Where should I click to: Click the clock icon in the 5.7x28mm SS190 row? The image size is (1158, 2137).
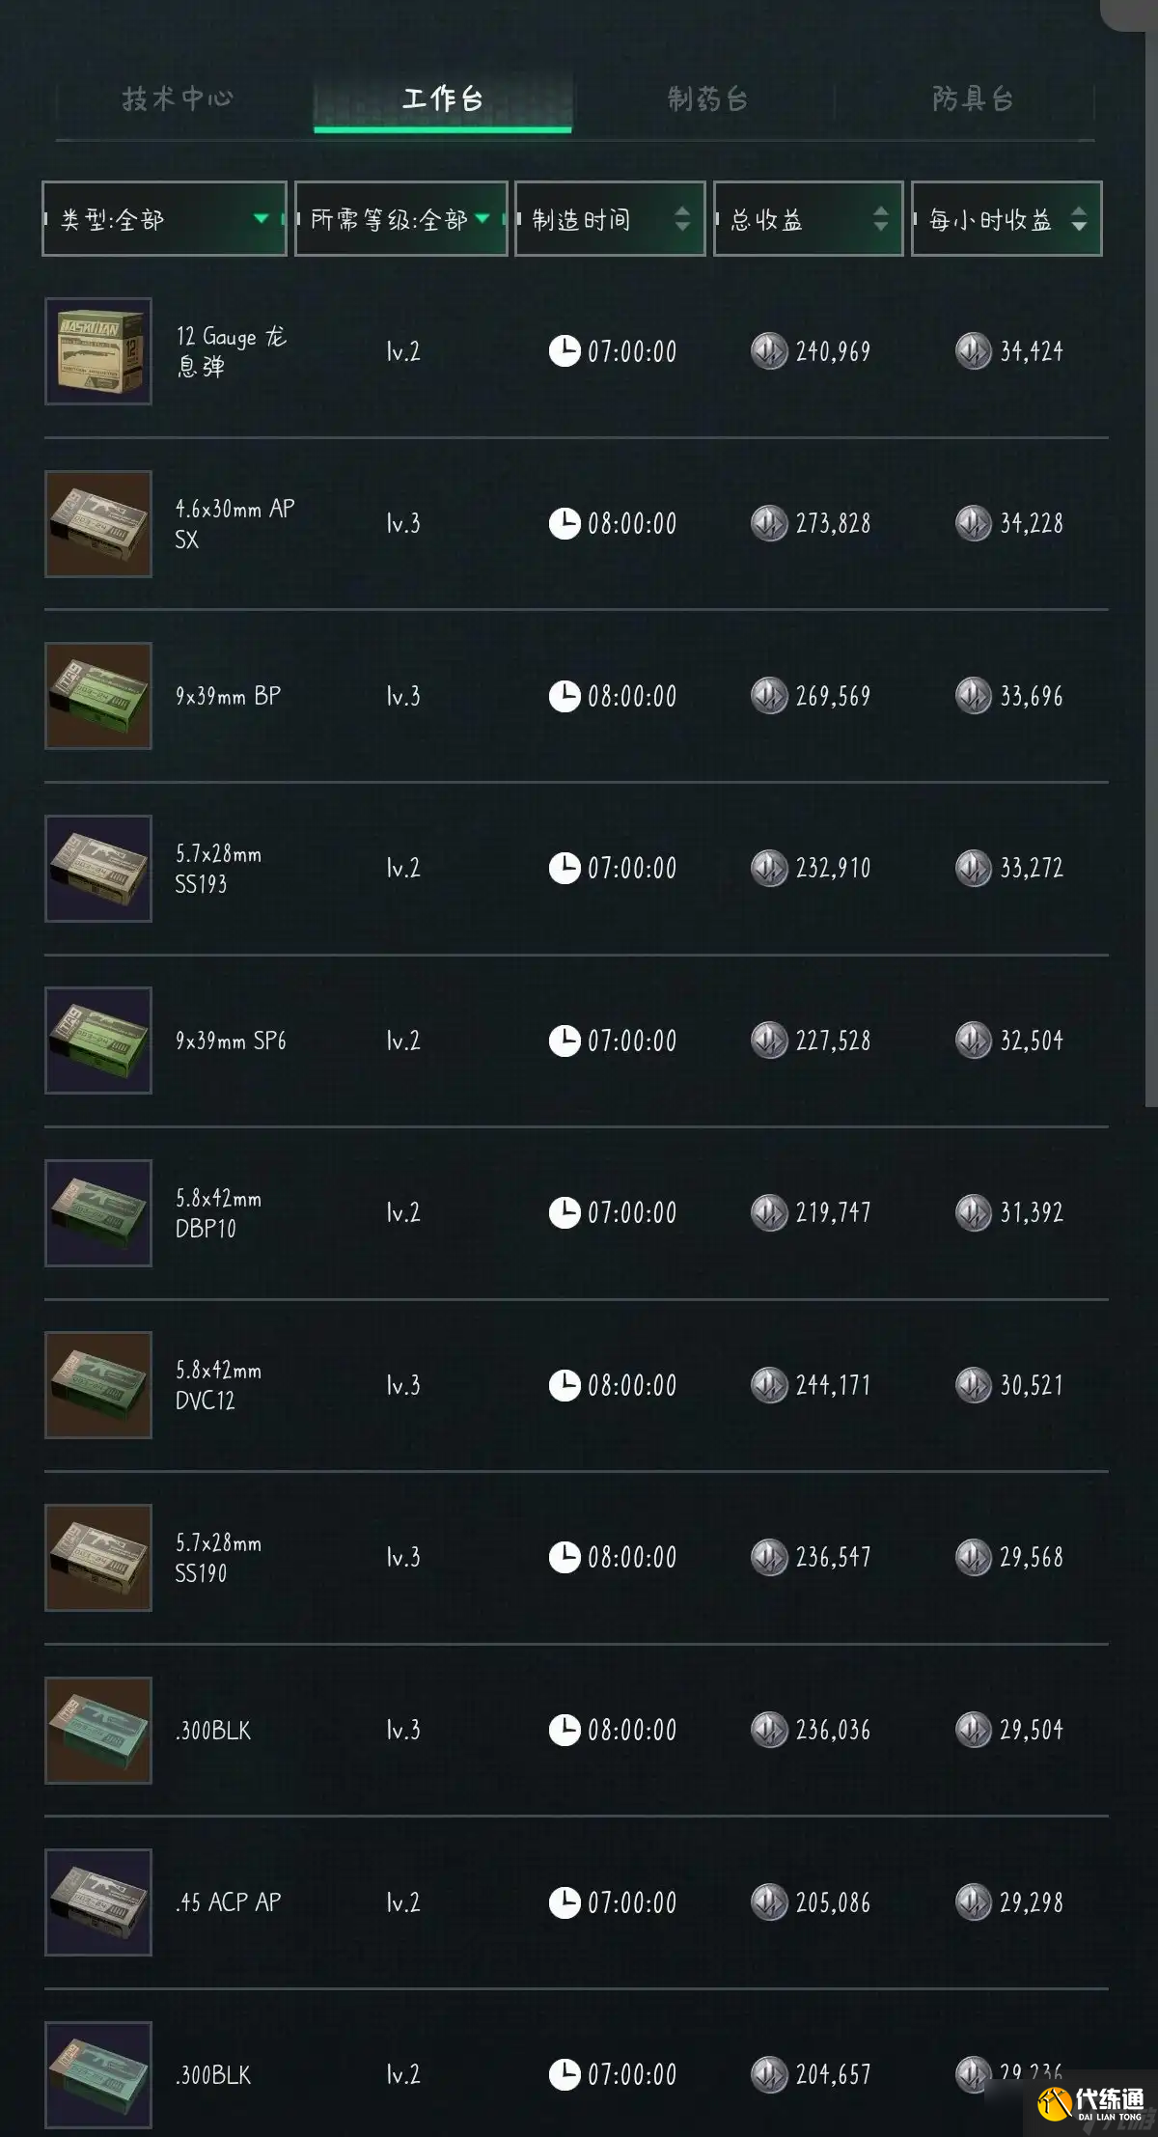tap(565, 1557)
